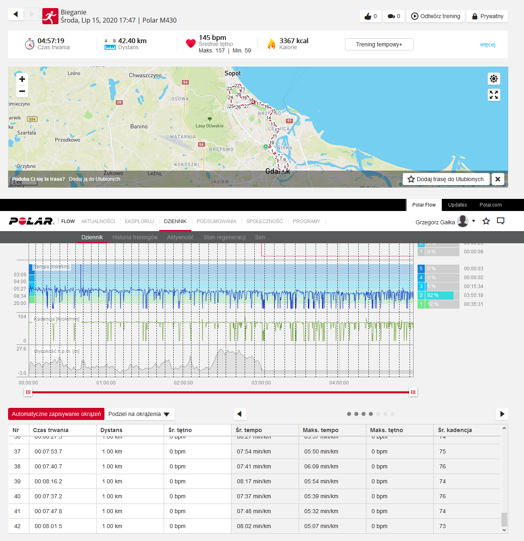This screenshot has height=541, width=524.
Task: Click the Odtwórz trening button
Action: [435, 16]
